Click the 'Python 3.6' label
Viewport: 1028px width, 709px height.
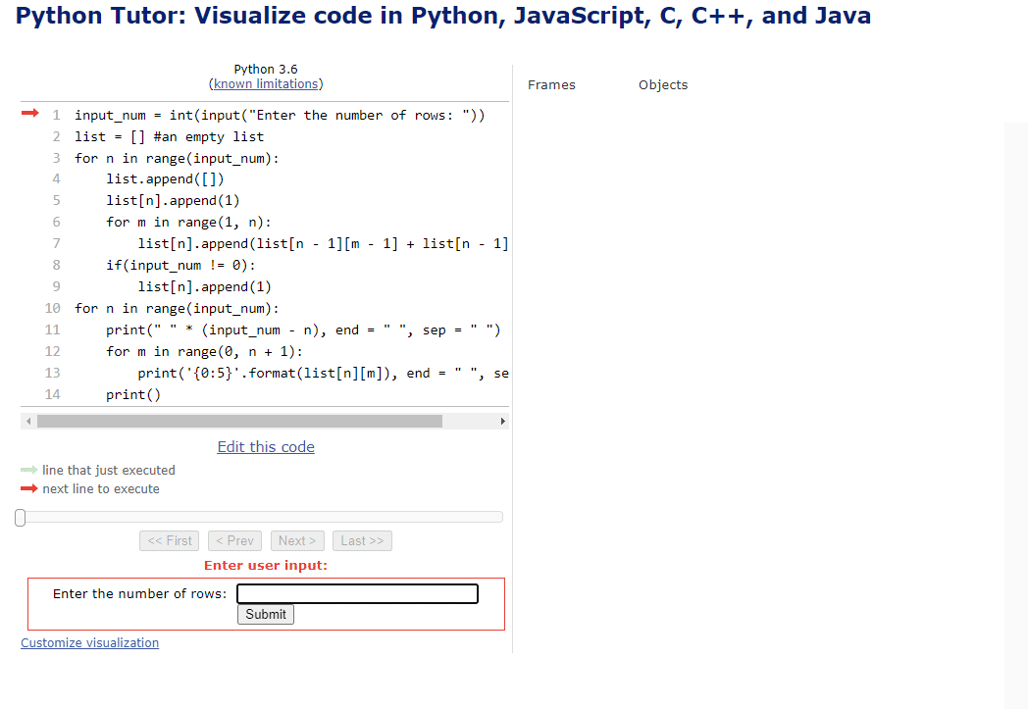pyautogui.click(x=266, y=69)
